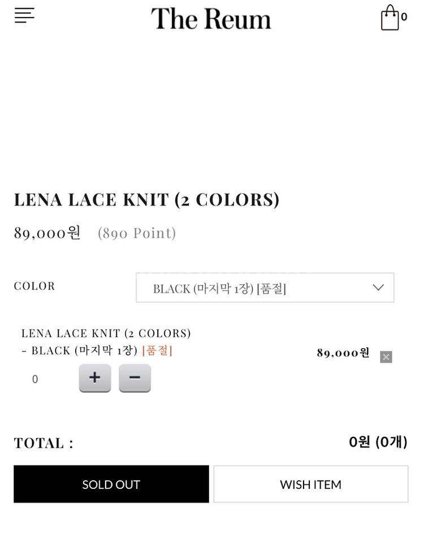Focus the quantity field showing 0
Viewport: 424px width, 539px height.
point(35,379)
